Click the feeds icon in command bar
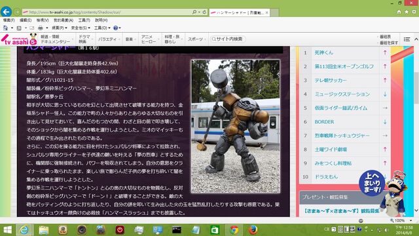 19,28
